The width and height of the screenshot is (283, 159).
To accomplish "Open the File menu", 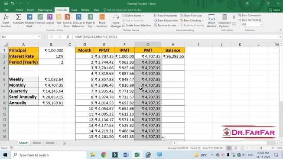I will point(7,10).
